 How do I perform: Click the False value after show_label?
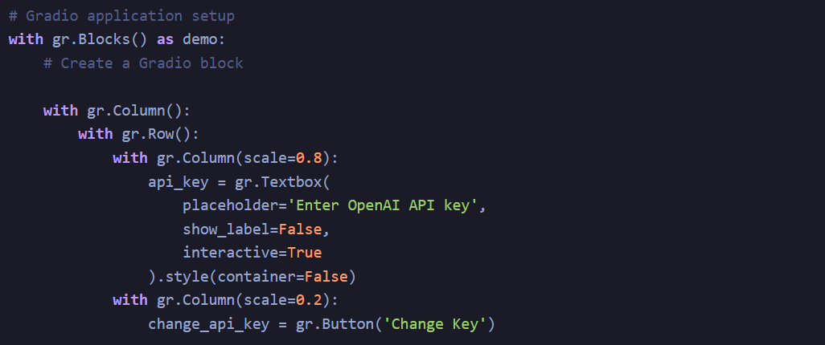(x=299, y=229)
